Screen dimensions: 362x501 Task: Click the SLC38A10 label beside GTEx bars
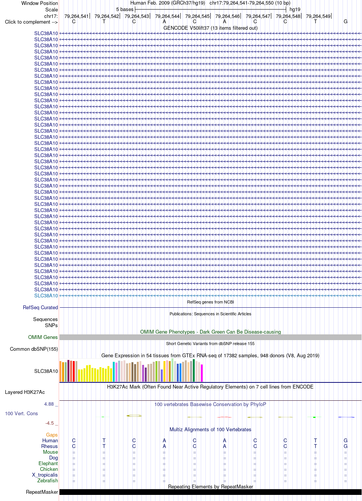pos(46,371)
